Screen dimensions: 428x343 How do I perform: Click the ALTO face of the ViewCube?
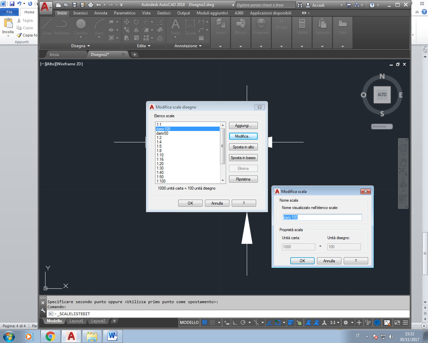[x=382, y=94]
